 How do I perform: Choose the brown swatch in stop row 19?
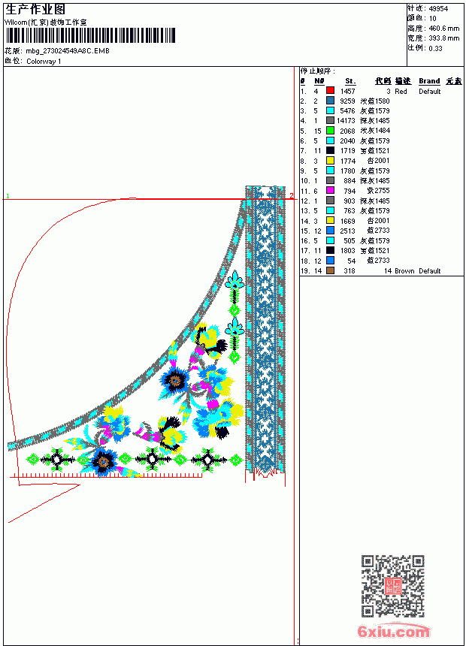pyautogui.click(x=330, y=270)
